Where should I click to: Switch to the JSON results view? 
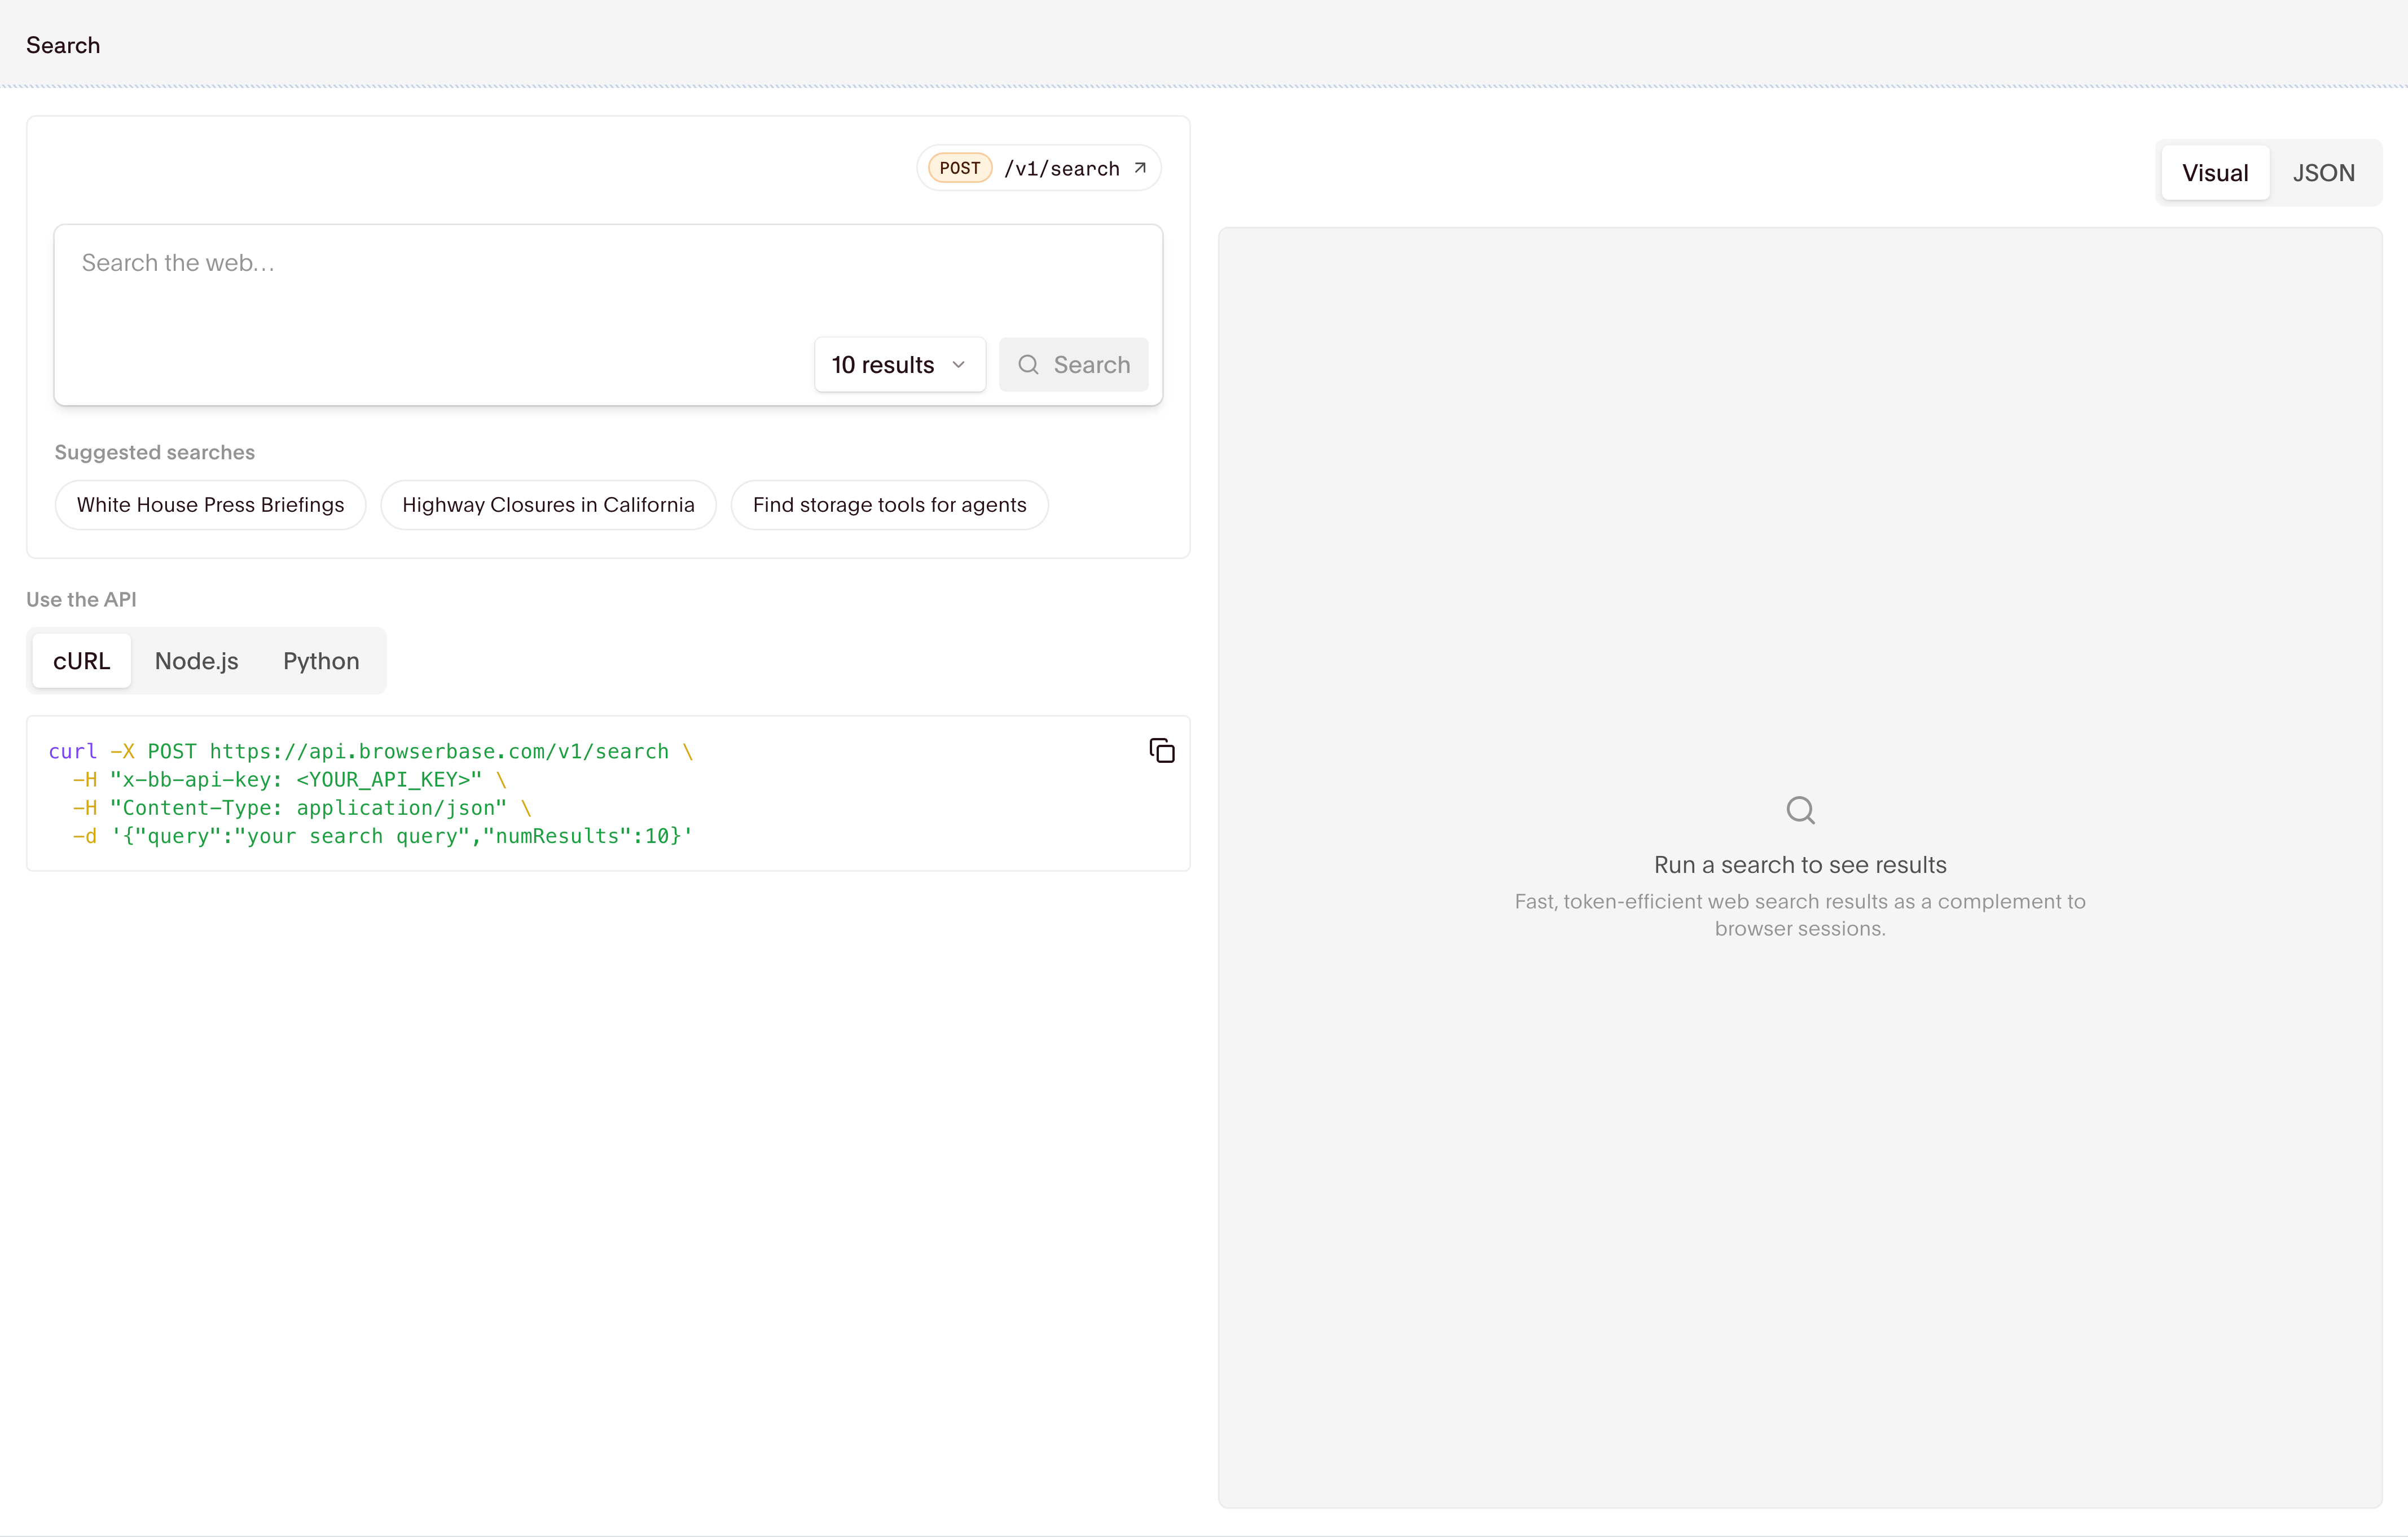click(2323, 173)
